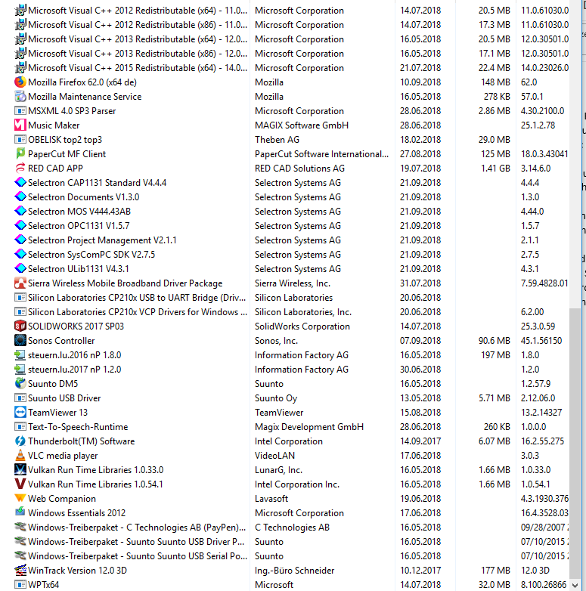Image resolution: width=586 pixels, height=591 pixels.
Task: Click version 45.1.56150 of Sonos Controller
Action: tap(541, 340)
